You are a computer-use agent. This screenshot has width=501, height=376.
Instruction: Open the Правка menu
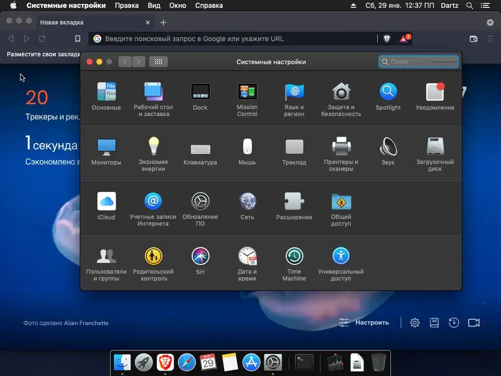127,5
